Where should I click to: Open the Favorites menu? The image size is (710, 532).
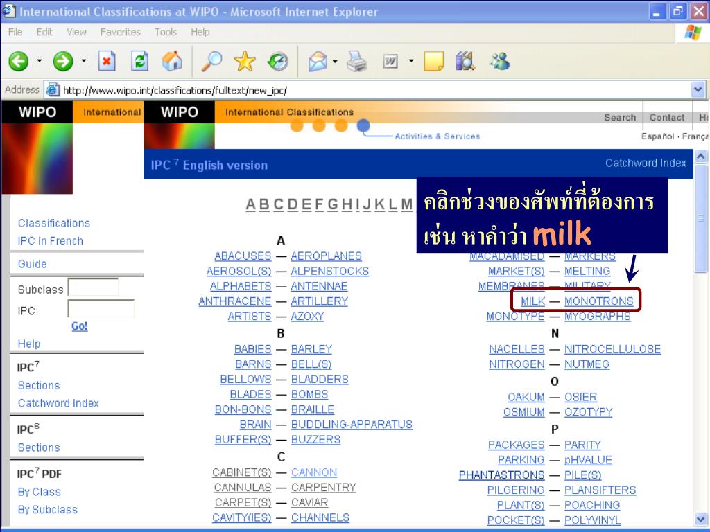tap(121, 32)
